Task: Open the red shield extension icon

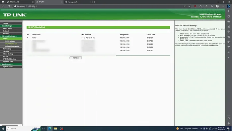Action: (x=195, y=6)
